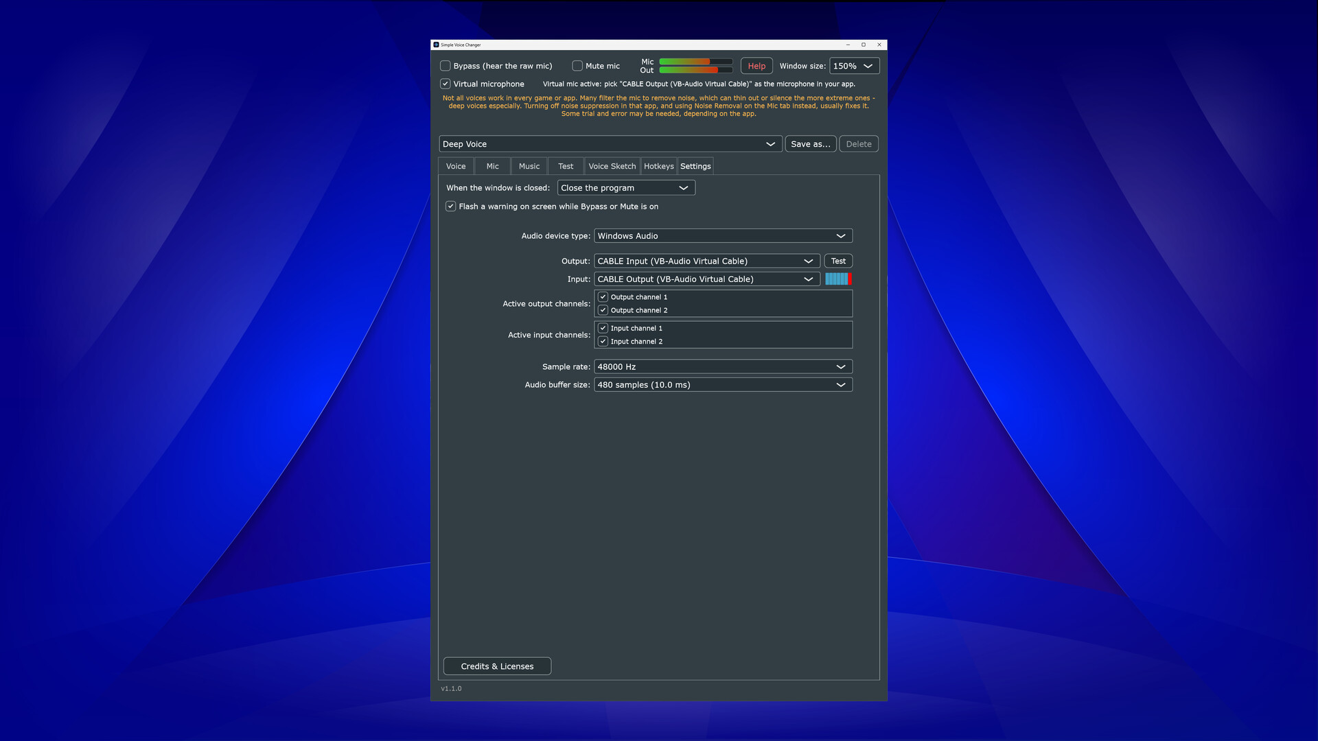Click the blue input level meter beside Input

click(838, 279)
